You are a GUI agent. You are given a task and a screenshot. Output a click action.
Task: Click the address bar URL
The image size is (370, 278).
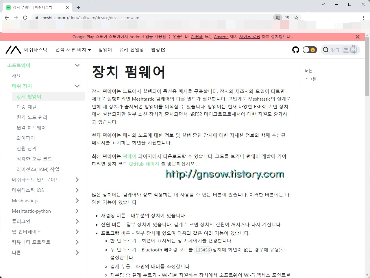(90, 18)
